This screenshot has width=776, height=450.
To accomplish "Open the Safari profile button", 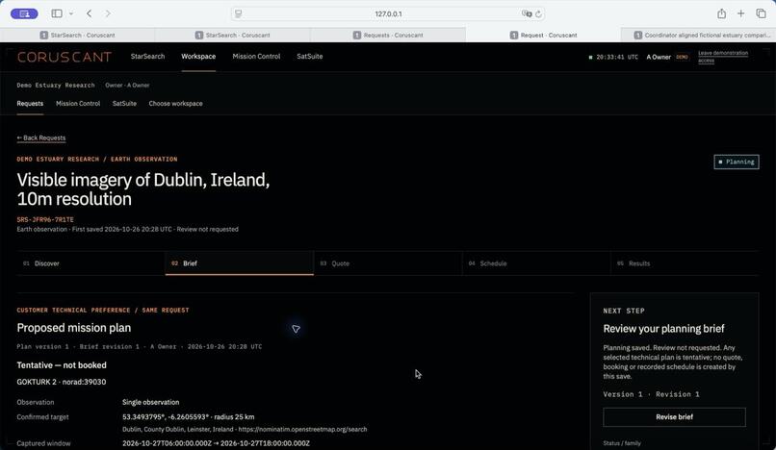I will pyautogui.click(x=24, y=13).
